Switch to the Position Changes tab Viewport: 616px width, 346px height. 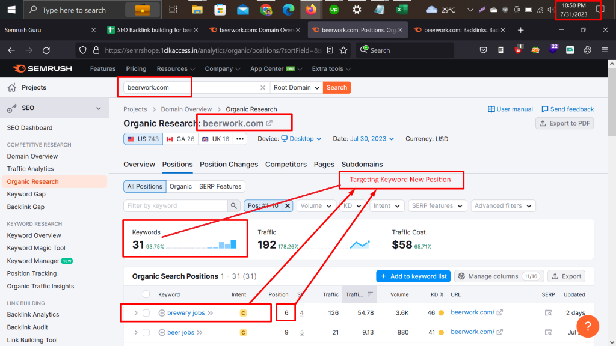point(229,165)
